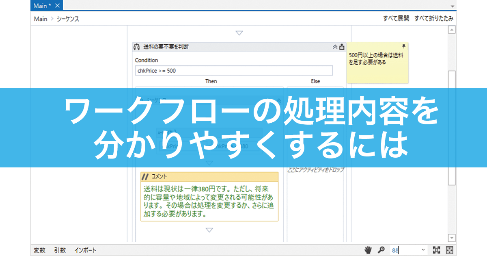
Task: Click the drop triangle above 送料の要不要を判断
Action: point(239,33)
